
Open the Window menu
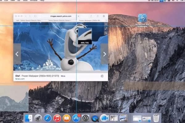(x=34, y=1)
